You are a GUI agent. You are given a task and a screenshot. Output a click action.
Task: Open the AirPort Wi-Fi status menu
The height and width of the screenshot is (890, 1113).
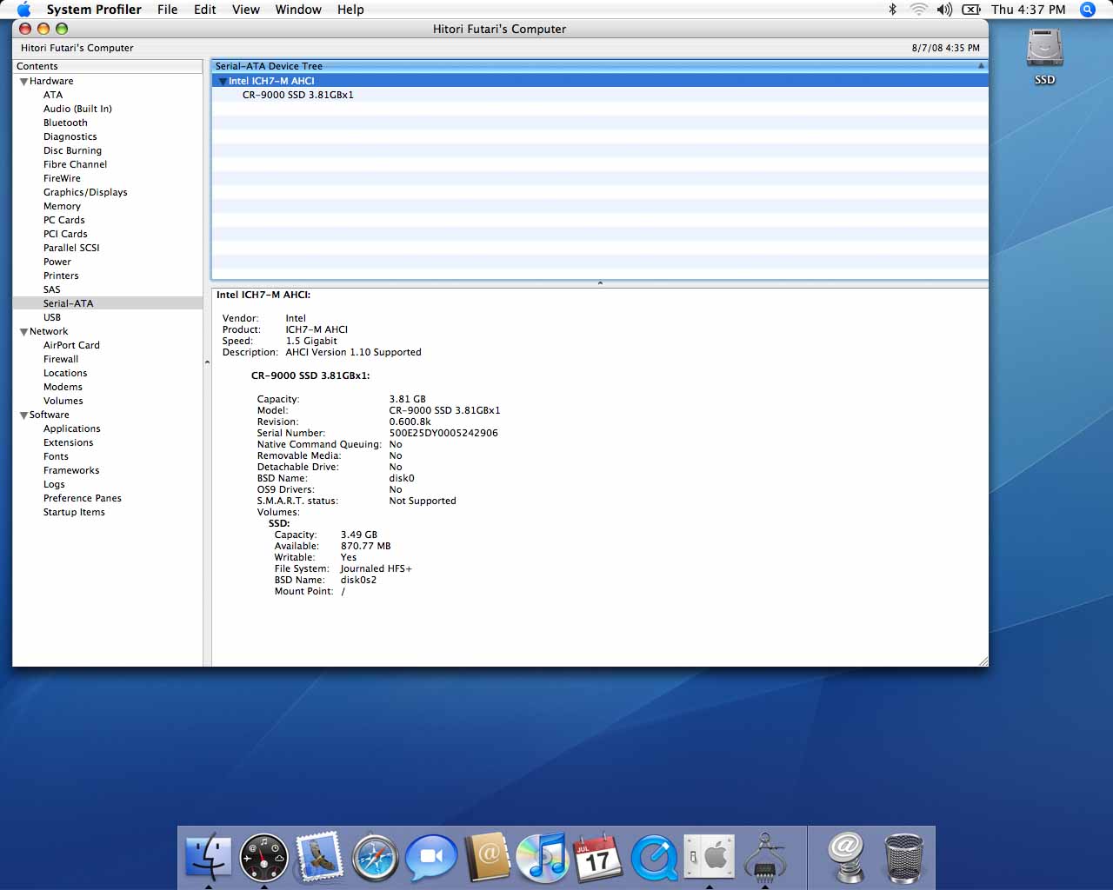(918, 10)
